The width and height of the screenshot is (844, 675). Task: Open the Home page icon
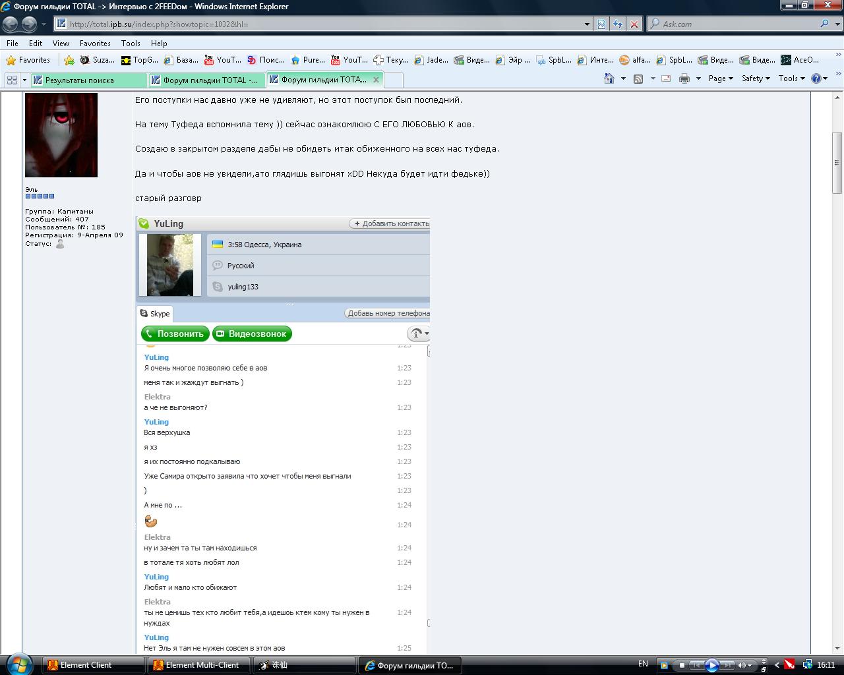point(609,78)
